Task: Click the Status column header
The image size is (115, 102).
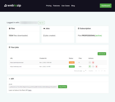Action: [71, 58]
